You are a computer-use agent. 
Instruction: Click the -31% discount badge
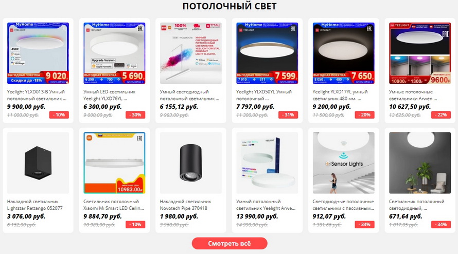tap(288, 115)
